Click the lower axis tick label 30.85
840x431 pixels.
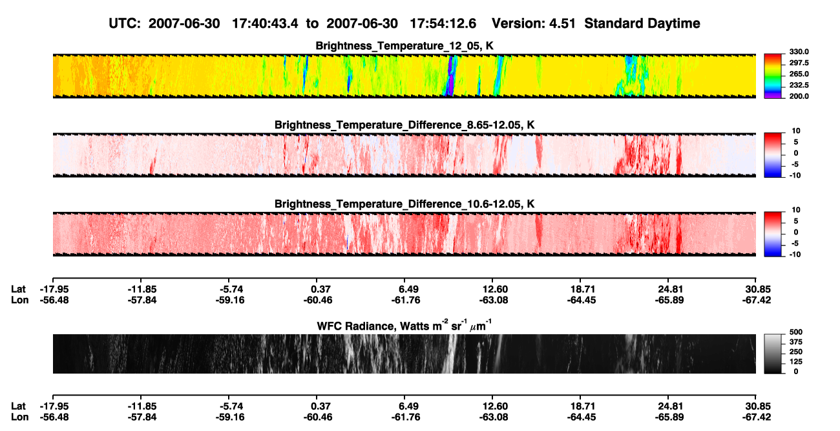click(756, 406)
